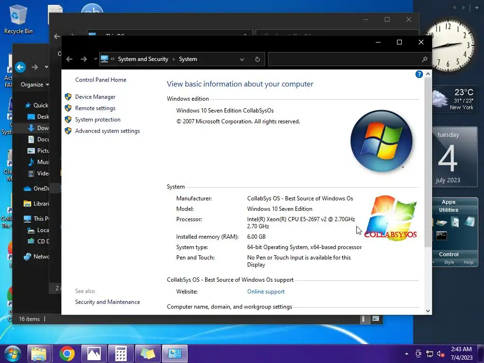Screen dimensions: 484x363
Task: Select Videos folder in Explorer sidebar
Action: coord(38,173)
